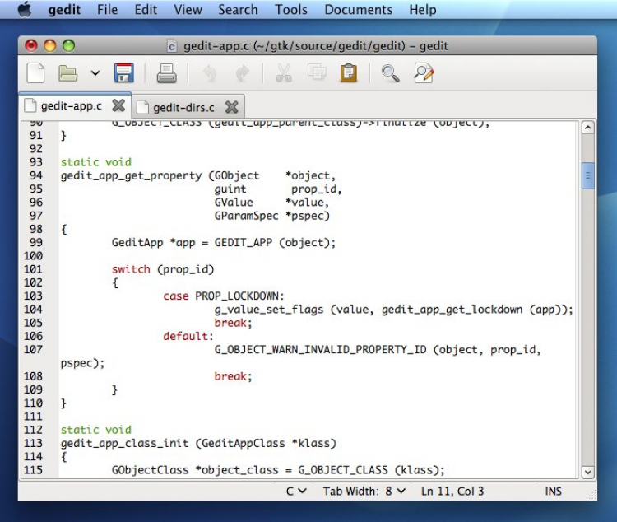Print the document using printer icon
The width and height of the screenshot is (617, 522).
point(167,73)
